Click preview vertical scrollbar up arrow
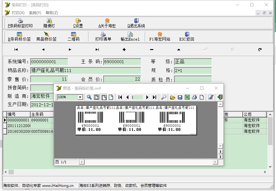The image size is (276, 191). [220, 104]
